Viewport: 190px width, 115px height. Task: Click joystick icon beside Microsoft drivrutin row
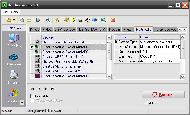point(37,42)
